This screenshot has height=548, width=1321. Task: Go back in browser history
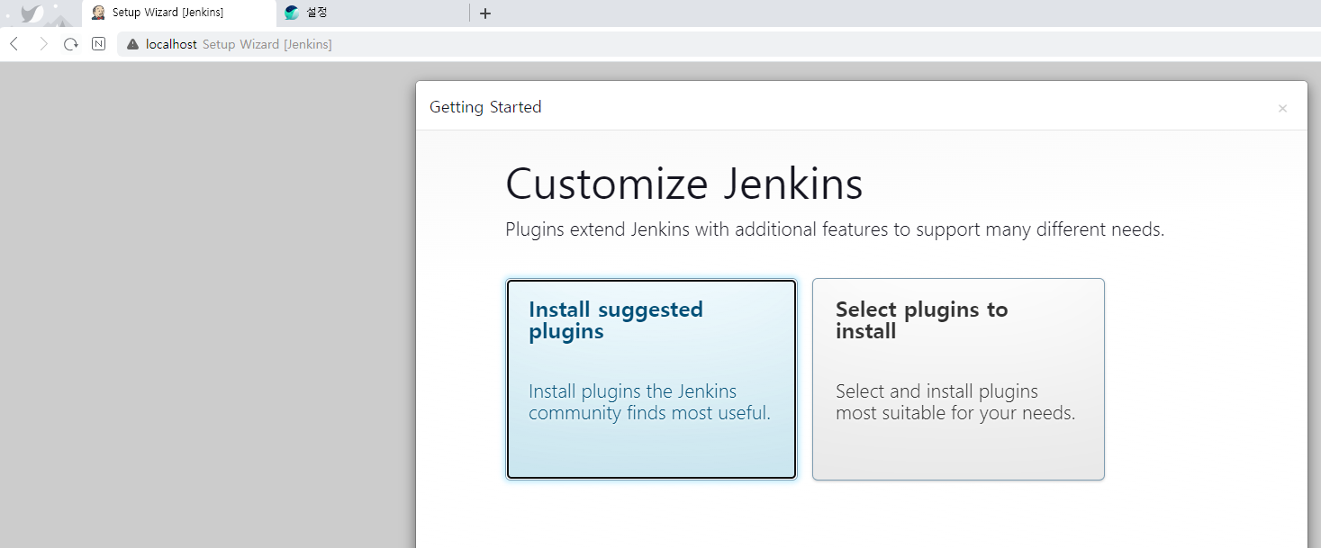pyautogui.click(x=14, y=44)
